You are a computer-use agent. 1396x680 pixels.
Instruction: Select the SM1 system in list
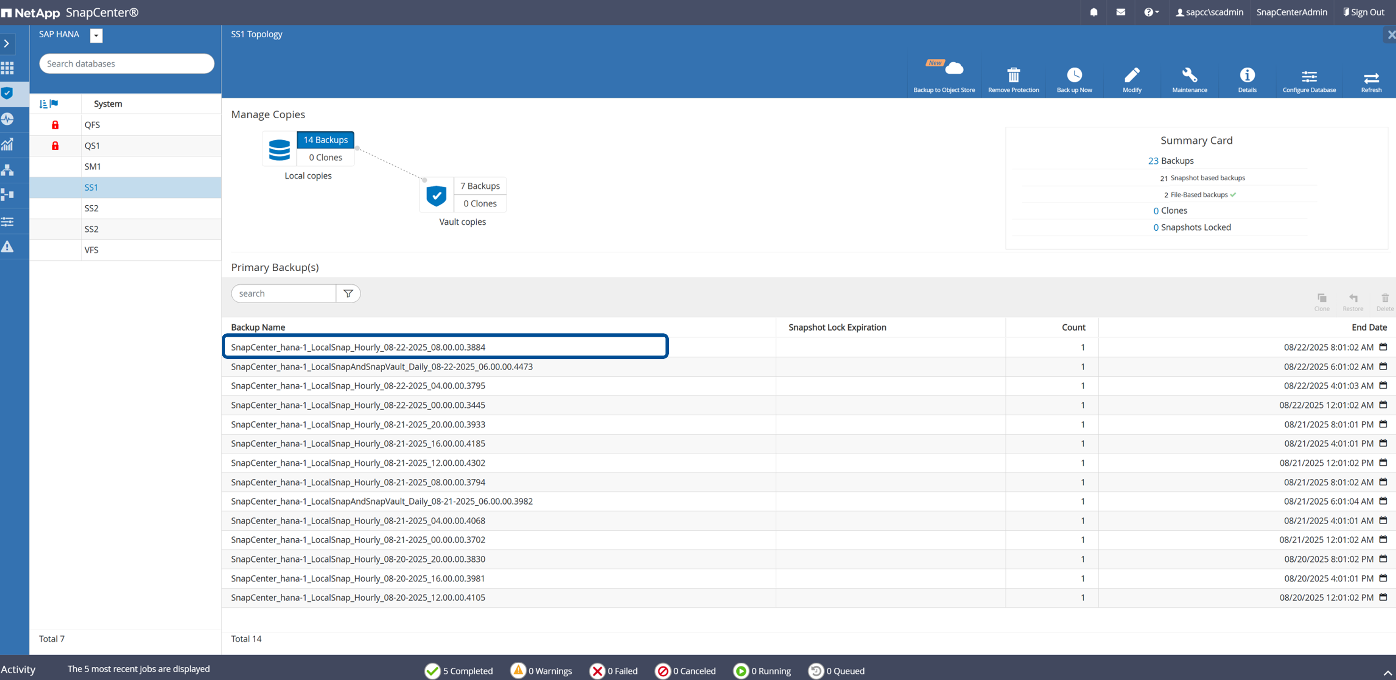click(x=93, y=166)
